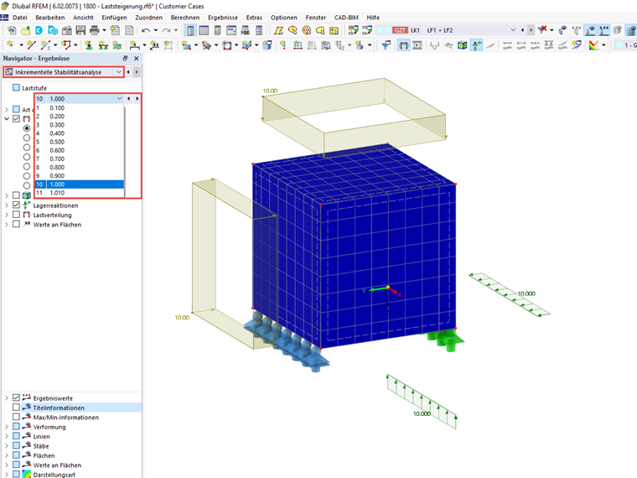Close the Navigator - Ergebnisse panel
The width and height of the screenshot is (637, 478).
(x=137, y=58)
